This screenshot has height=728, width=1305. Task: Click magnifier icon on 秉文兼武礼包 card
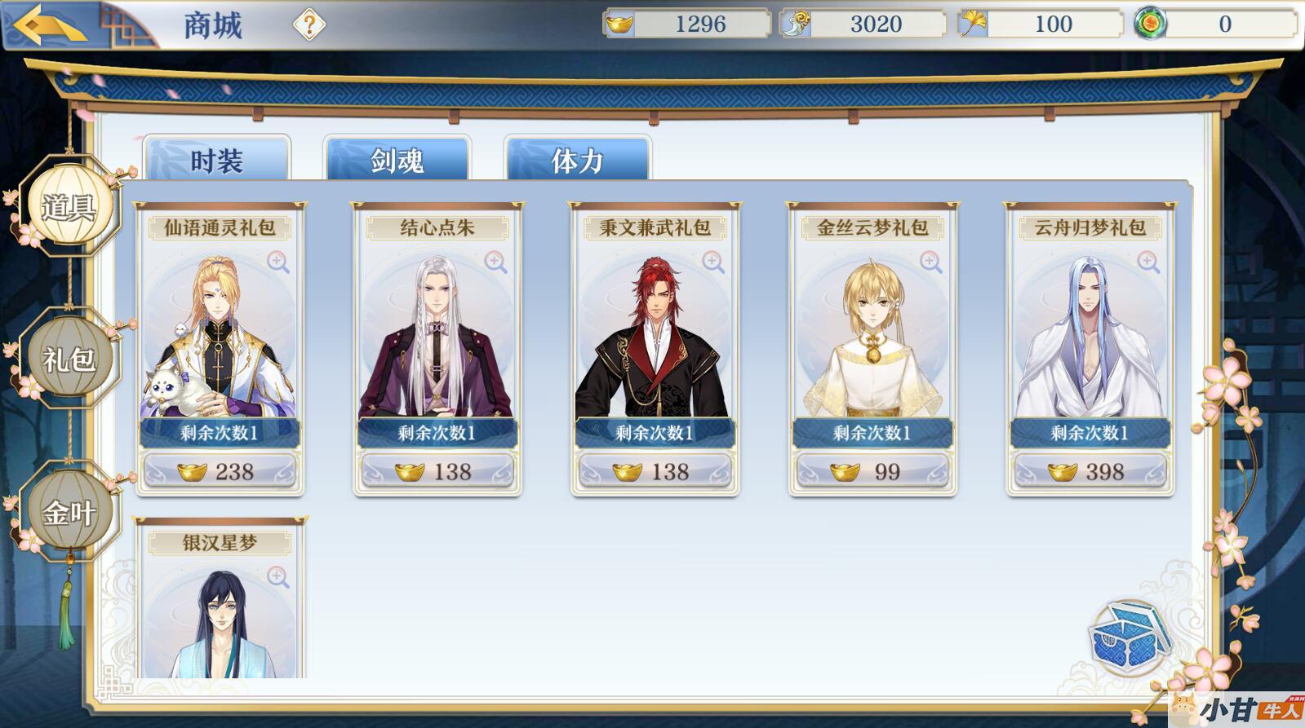point(713,262)
